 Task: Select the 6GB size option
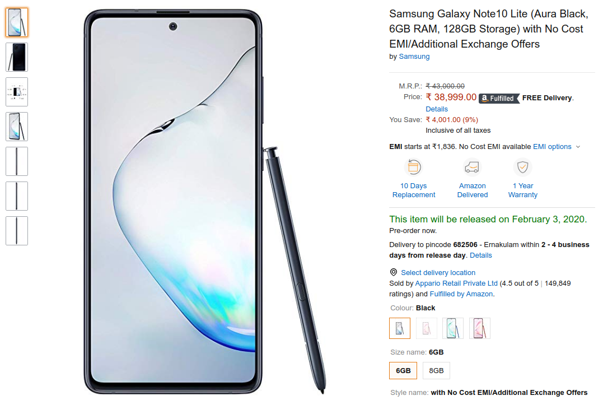point(403,370)
